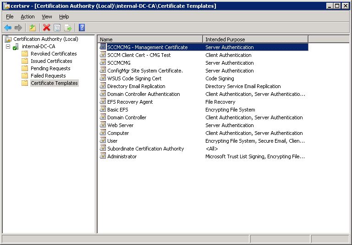The width and height of the screenshot is (352, 245).
Task: Open Pending Requests in the tree
Action: tap(50, 68)
